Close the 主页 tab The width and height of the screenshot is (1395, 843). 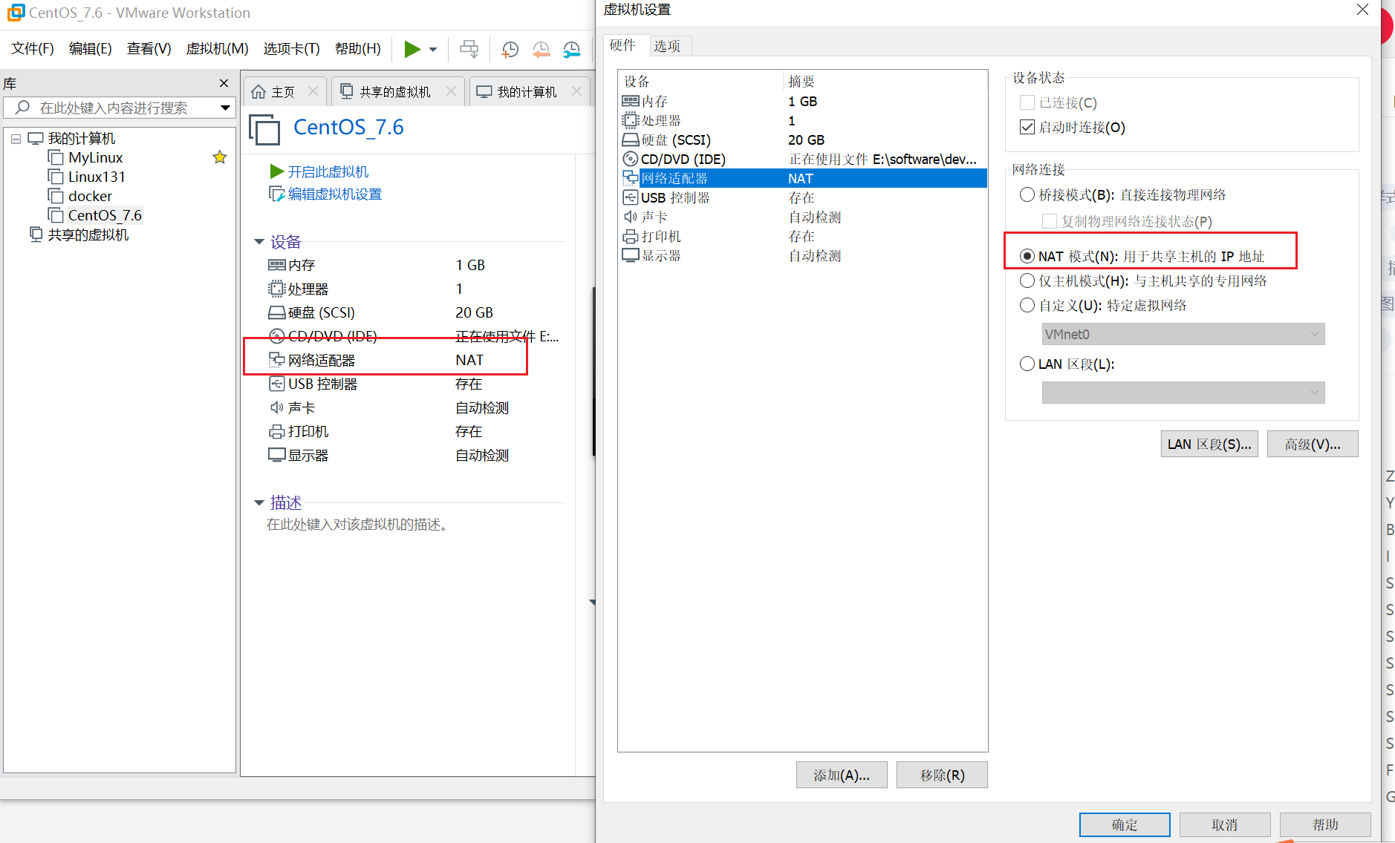313,91
